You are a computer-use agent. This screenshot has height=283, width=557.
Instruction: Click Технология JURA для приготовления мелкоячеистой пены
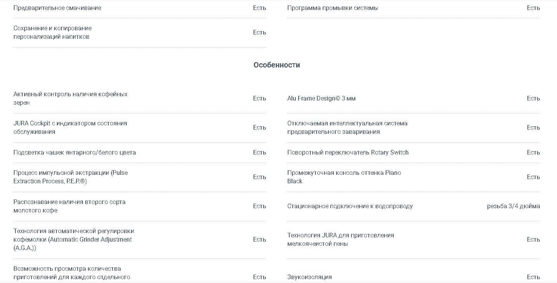pos(341,239)
